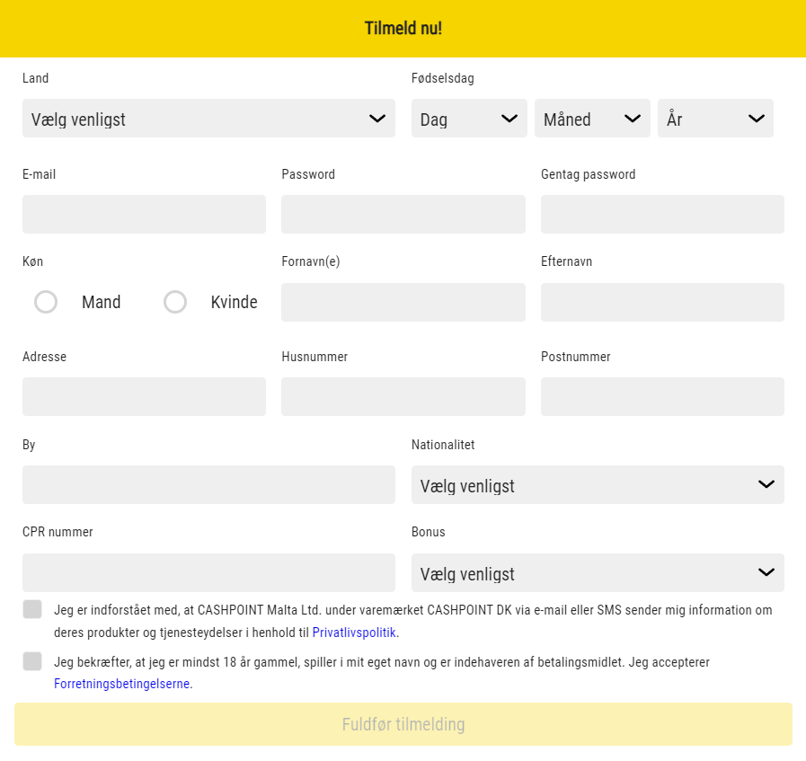Screen dimensions: 806x761
Task: Click into the Efternavn field
Action: tap(662, 303)
